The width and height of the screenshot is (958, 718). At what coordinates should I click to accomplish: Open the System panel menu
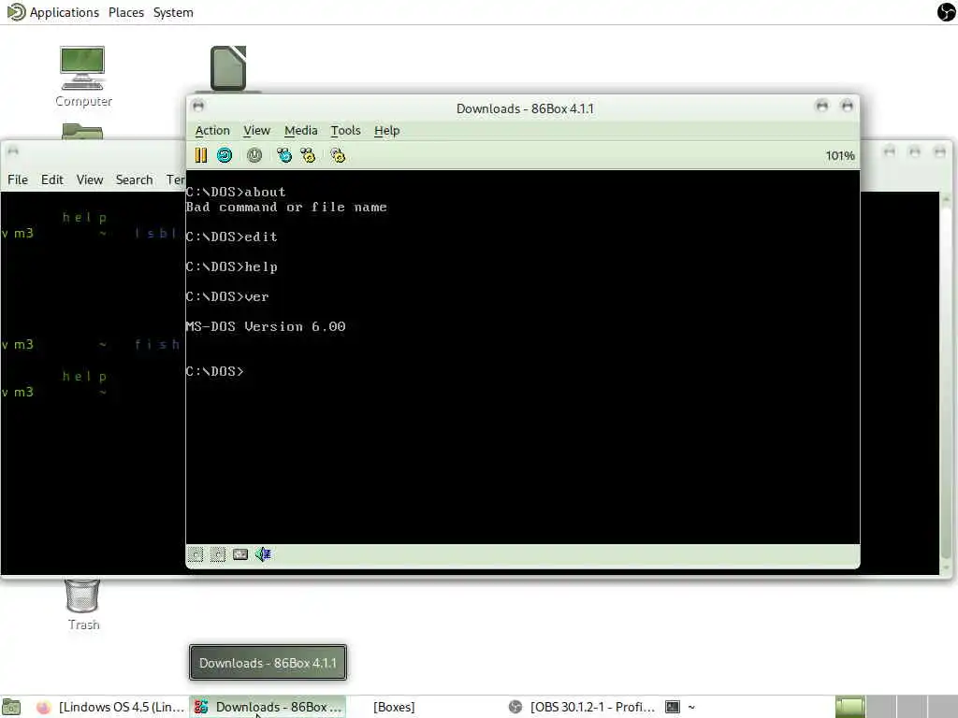(x=173, y=12)
